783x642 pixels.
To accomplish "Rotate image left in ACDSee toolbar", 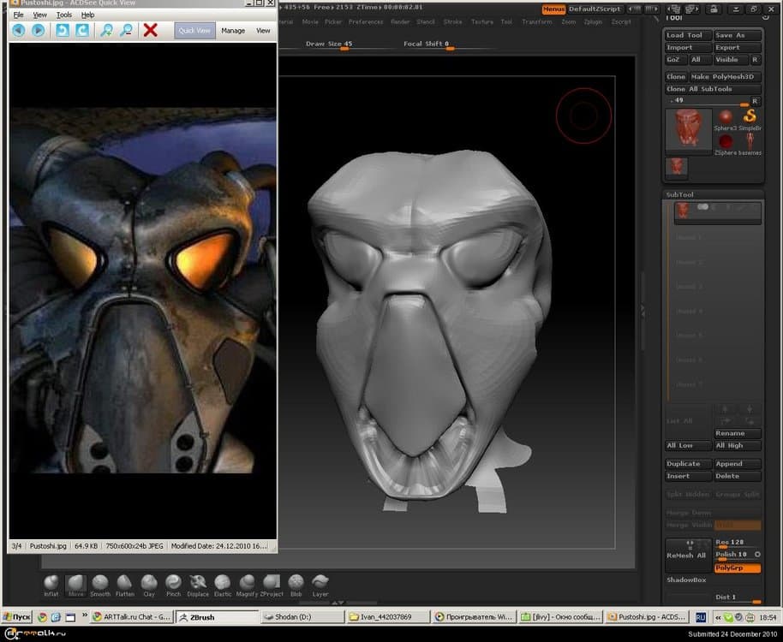I will [x=63, y=30].
